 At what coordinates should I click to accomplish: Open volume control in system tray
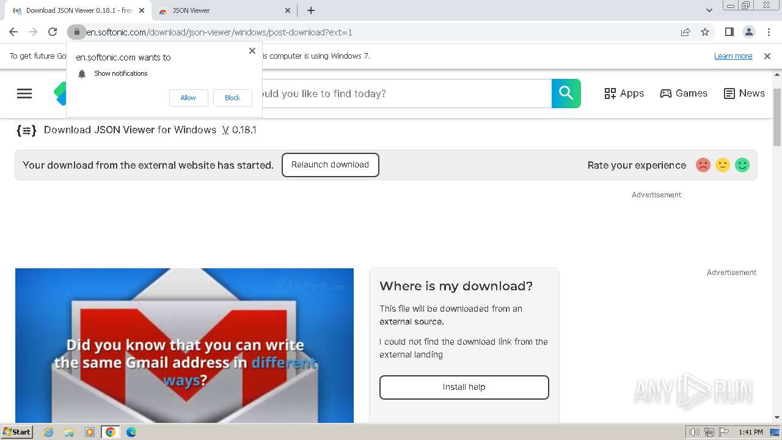(x=694, y=432)
